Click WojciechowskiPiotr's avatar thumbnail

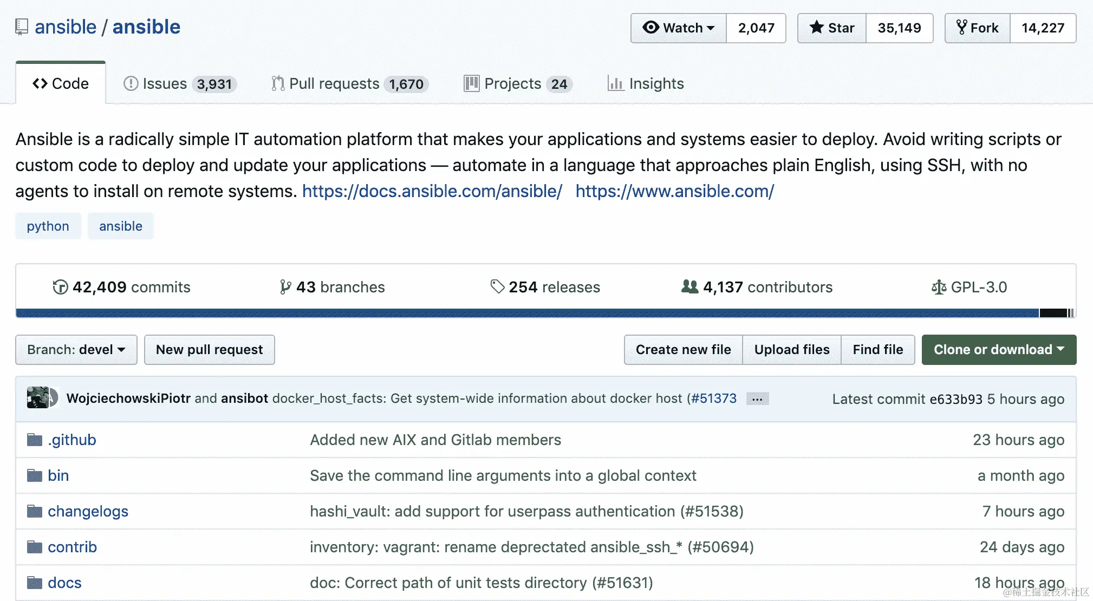pyautogui.click(x=37, y=398)
